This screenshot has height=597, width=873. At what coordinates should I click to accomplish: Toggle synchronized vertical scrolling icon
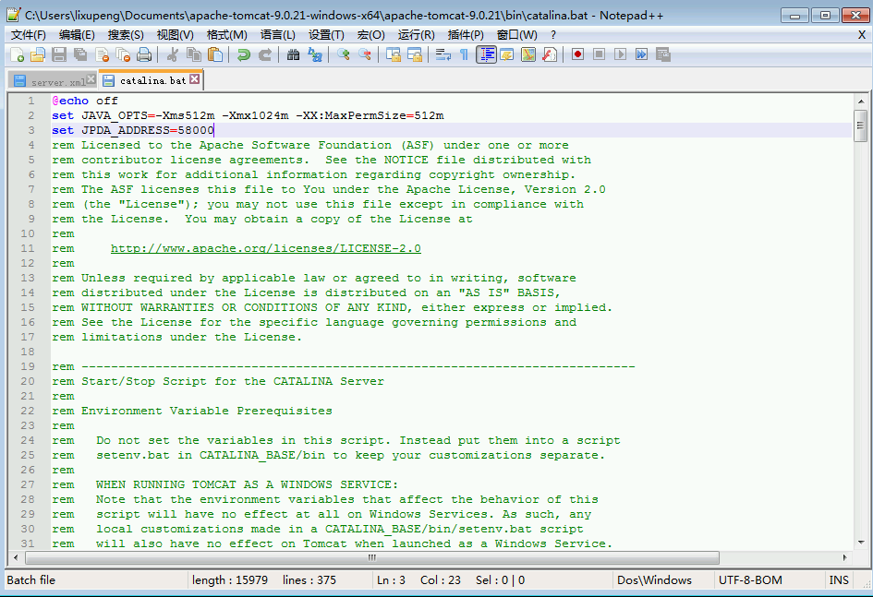click(x=394, y=54)
